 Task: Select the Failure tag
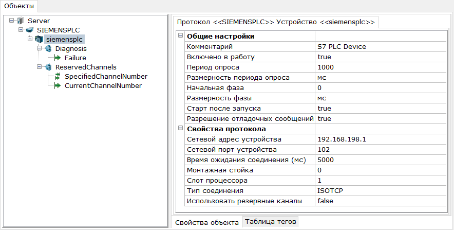[x=75, y=58]
